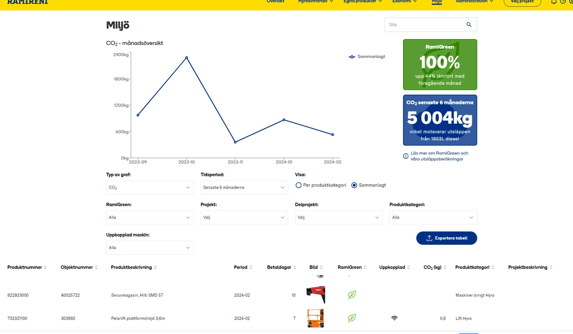Image resolution: width=573 pixels, height=334 pixels.
Task: Click the Välj projekt button
Action: click(x=522, y=2)
